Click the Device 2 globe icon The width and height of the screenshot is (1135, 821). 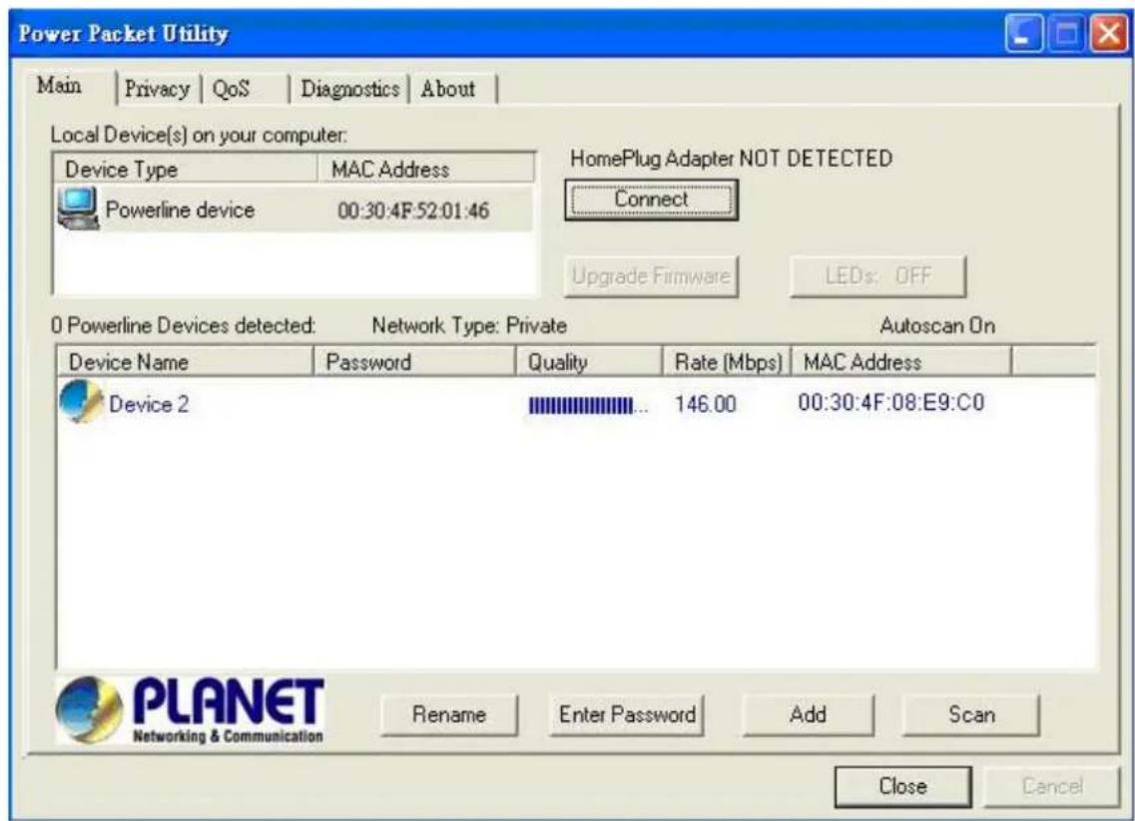[x=81, y=401]
